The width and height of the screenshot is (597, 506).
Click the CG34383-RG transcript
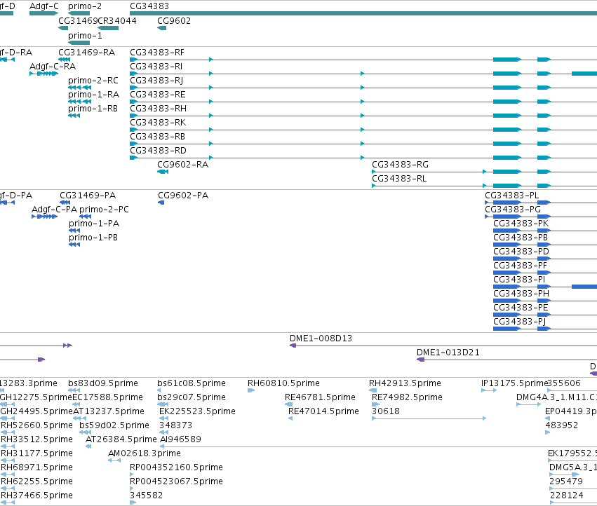[484, 172]
